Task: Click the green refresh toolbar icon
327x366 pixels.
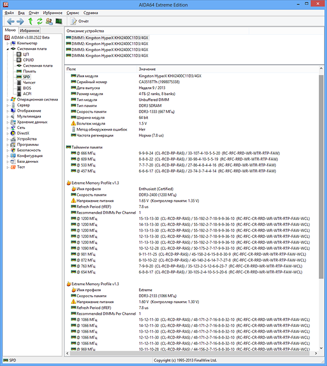Action: 40,21
